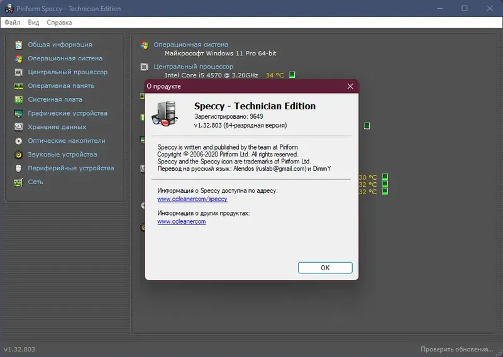Select the Операционная система sidebar icon
The height and width of the screenshot is (357, 503).
point(19,58)
